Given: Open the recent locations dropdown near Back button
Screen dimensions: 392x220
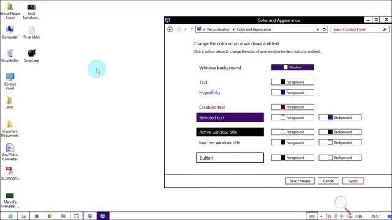Looking at the screenshot, I should pos(185,29).
